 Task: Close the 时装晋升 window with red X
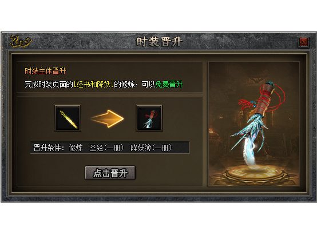[303, 42]
